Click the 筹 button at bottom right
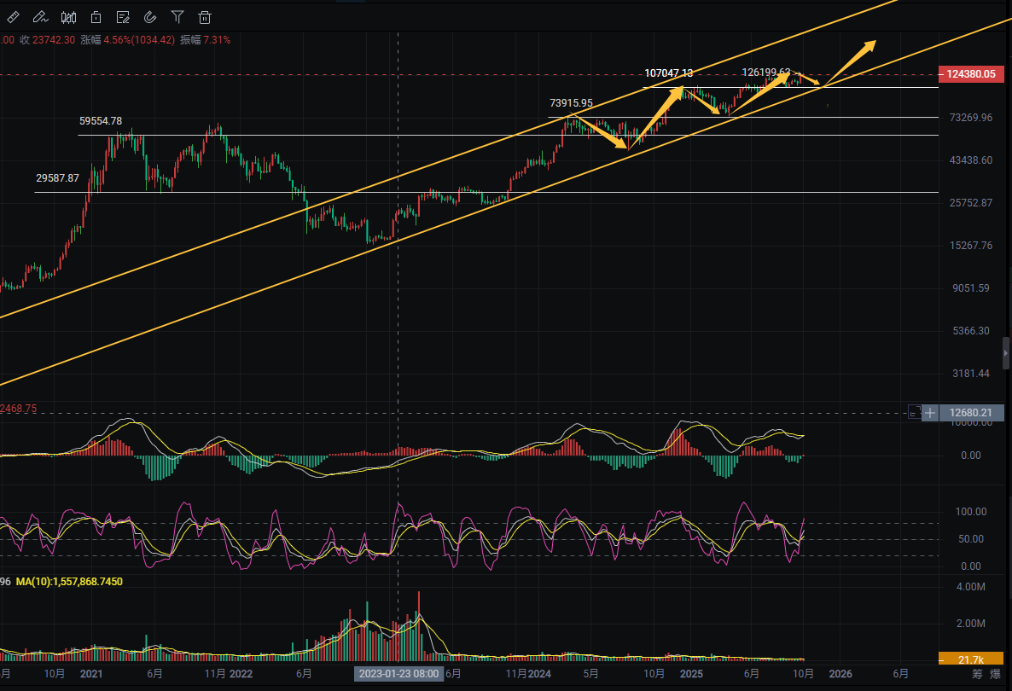1012x691 pixels. click(x=977, y=674)
